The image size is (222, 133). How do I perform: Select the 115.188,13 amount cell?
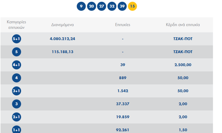coord(62,52)
